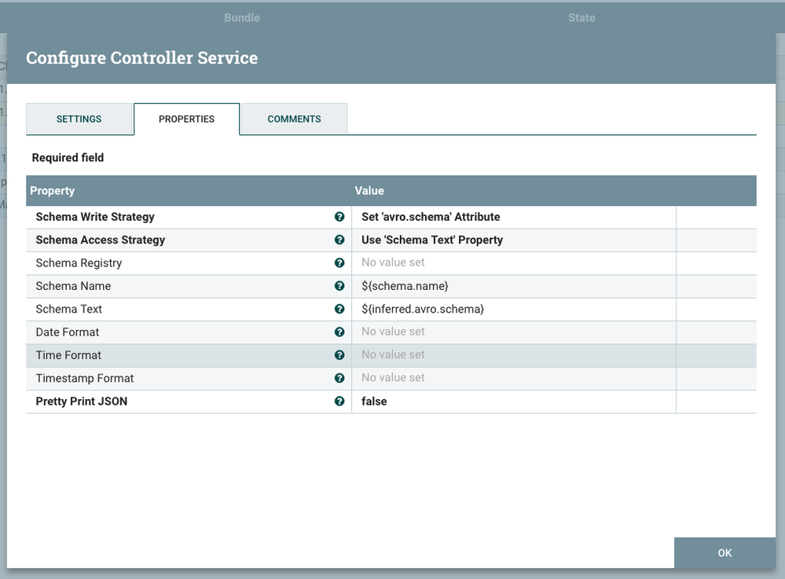The image size is (785, 579).
Task: Click help icon beside Schema Registry
Action: pos(339,263)
